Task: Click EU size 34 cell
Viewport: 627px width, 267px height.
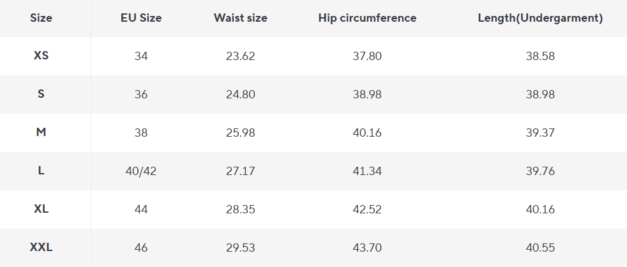Action: 141,56
